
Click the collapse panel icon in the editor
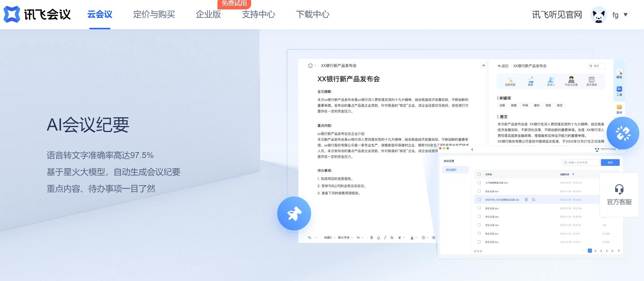pos(483,65)
